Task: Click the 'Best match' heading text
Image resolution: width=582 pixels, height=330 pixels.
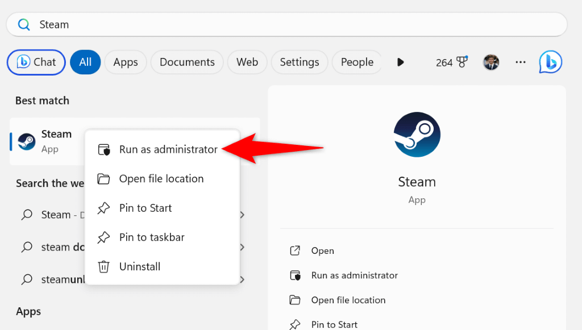Action: (x=42, y=101)
